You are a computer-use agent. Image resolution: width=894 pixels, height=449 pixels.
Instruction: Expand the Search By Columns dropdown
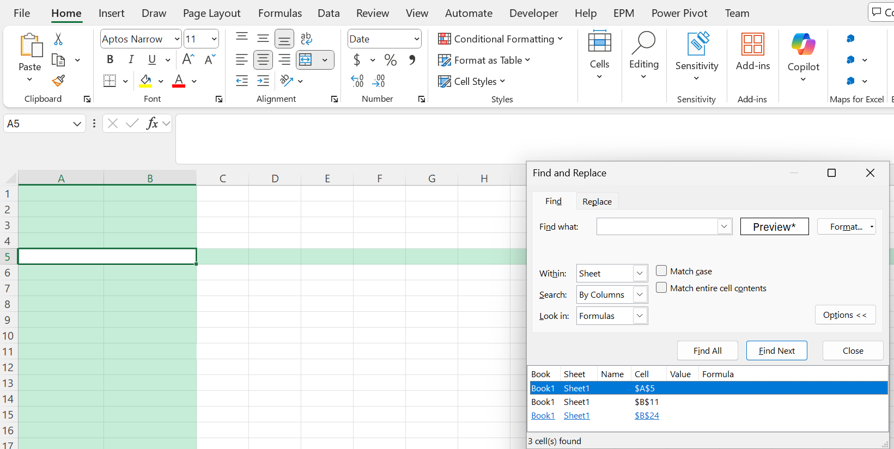[x=640, y=294]
